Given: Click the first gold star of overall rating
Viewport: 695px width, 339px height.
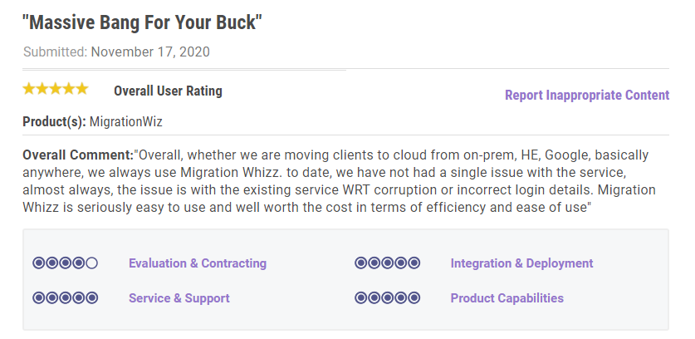Looking at the screenshot, I should 29,89.
